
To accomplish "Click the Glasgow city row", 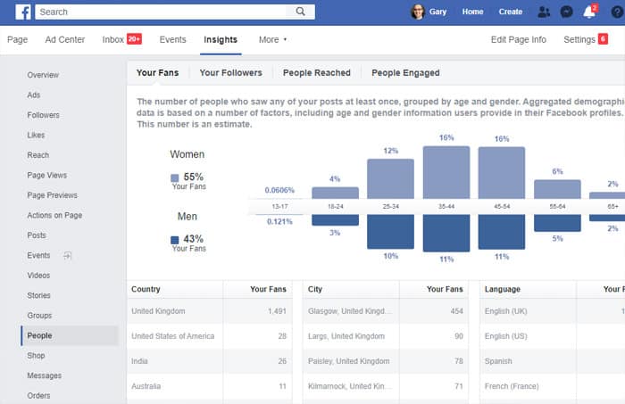I will (386, 311).
